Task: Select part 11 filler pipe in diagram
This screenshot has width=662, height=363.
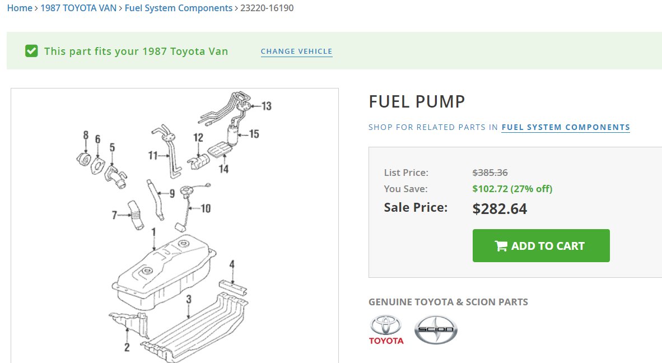Action: [168, 152]
